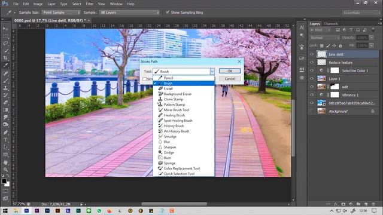Close the Stroke Path dialog
Image resolution: width=383 pixels, height=215 pixels.
click(239, 62)
